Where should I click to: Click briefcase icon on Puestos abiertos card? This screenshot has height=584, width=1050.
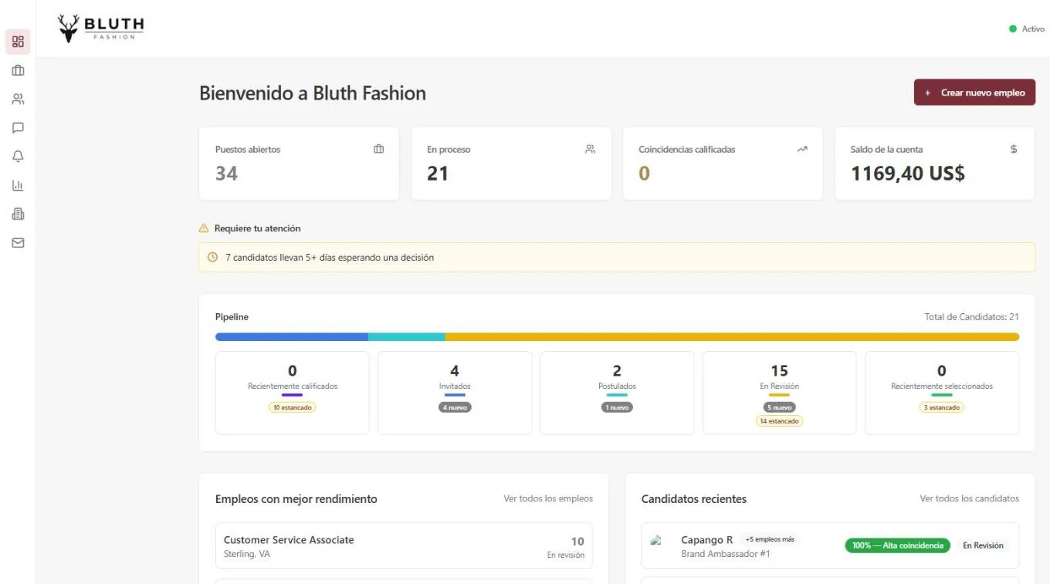coord(378,149)
